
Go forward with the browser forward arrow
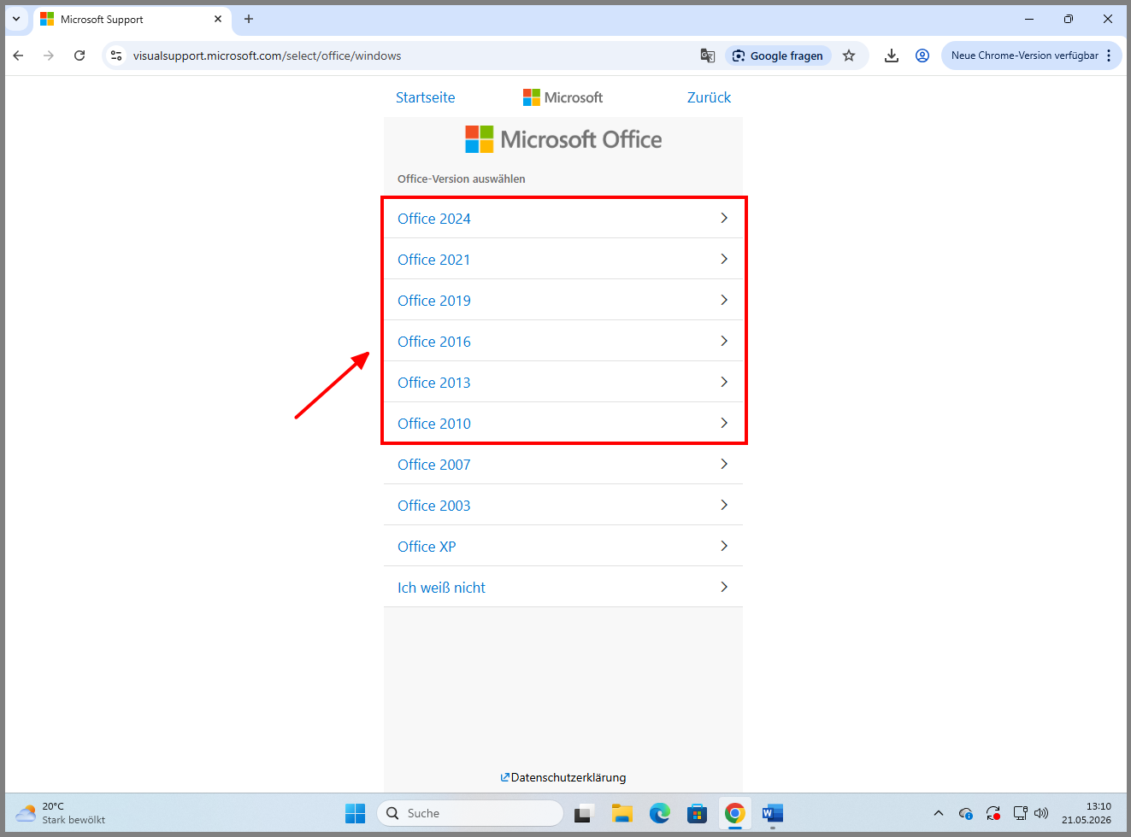click(x=49, y=56)
